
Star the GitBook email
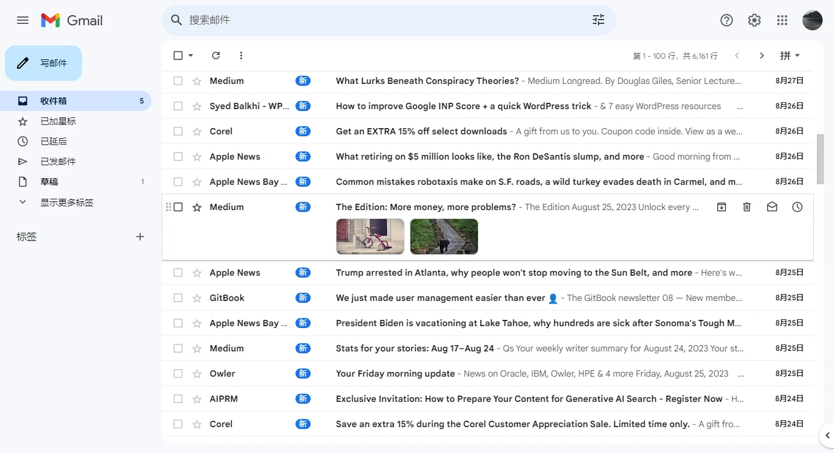pyautogui.click(x=197, y=298)
